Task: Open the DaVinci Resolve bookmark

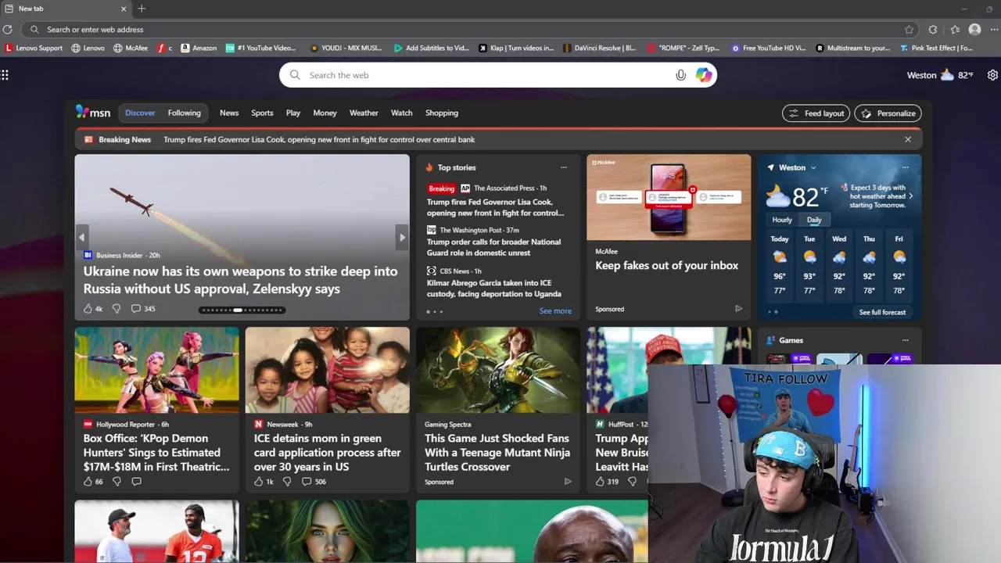Action: point(599,48)
